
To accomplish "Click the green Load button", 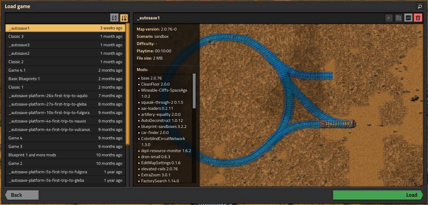I will (377, 195).
